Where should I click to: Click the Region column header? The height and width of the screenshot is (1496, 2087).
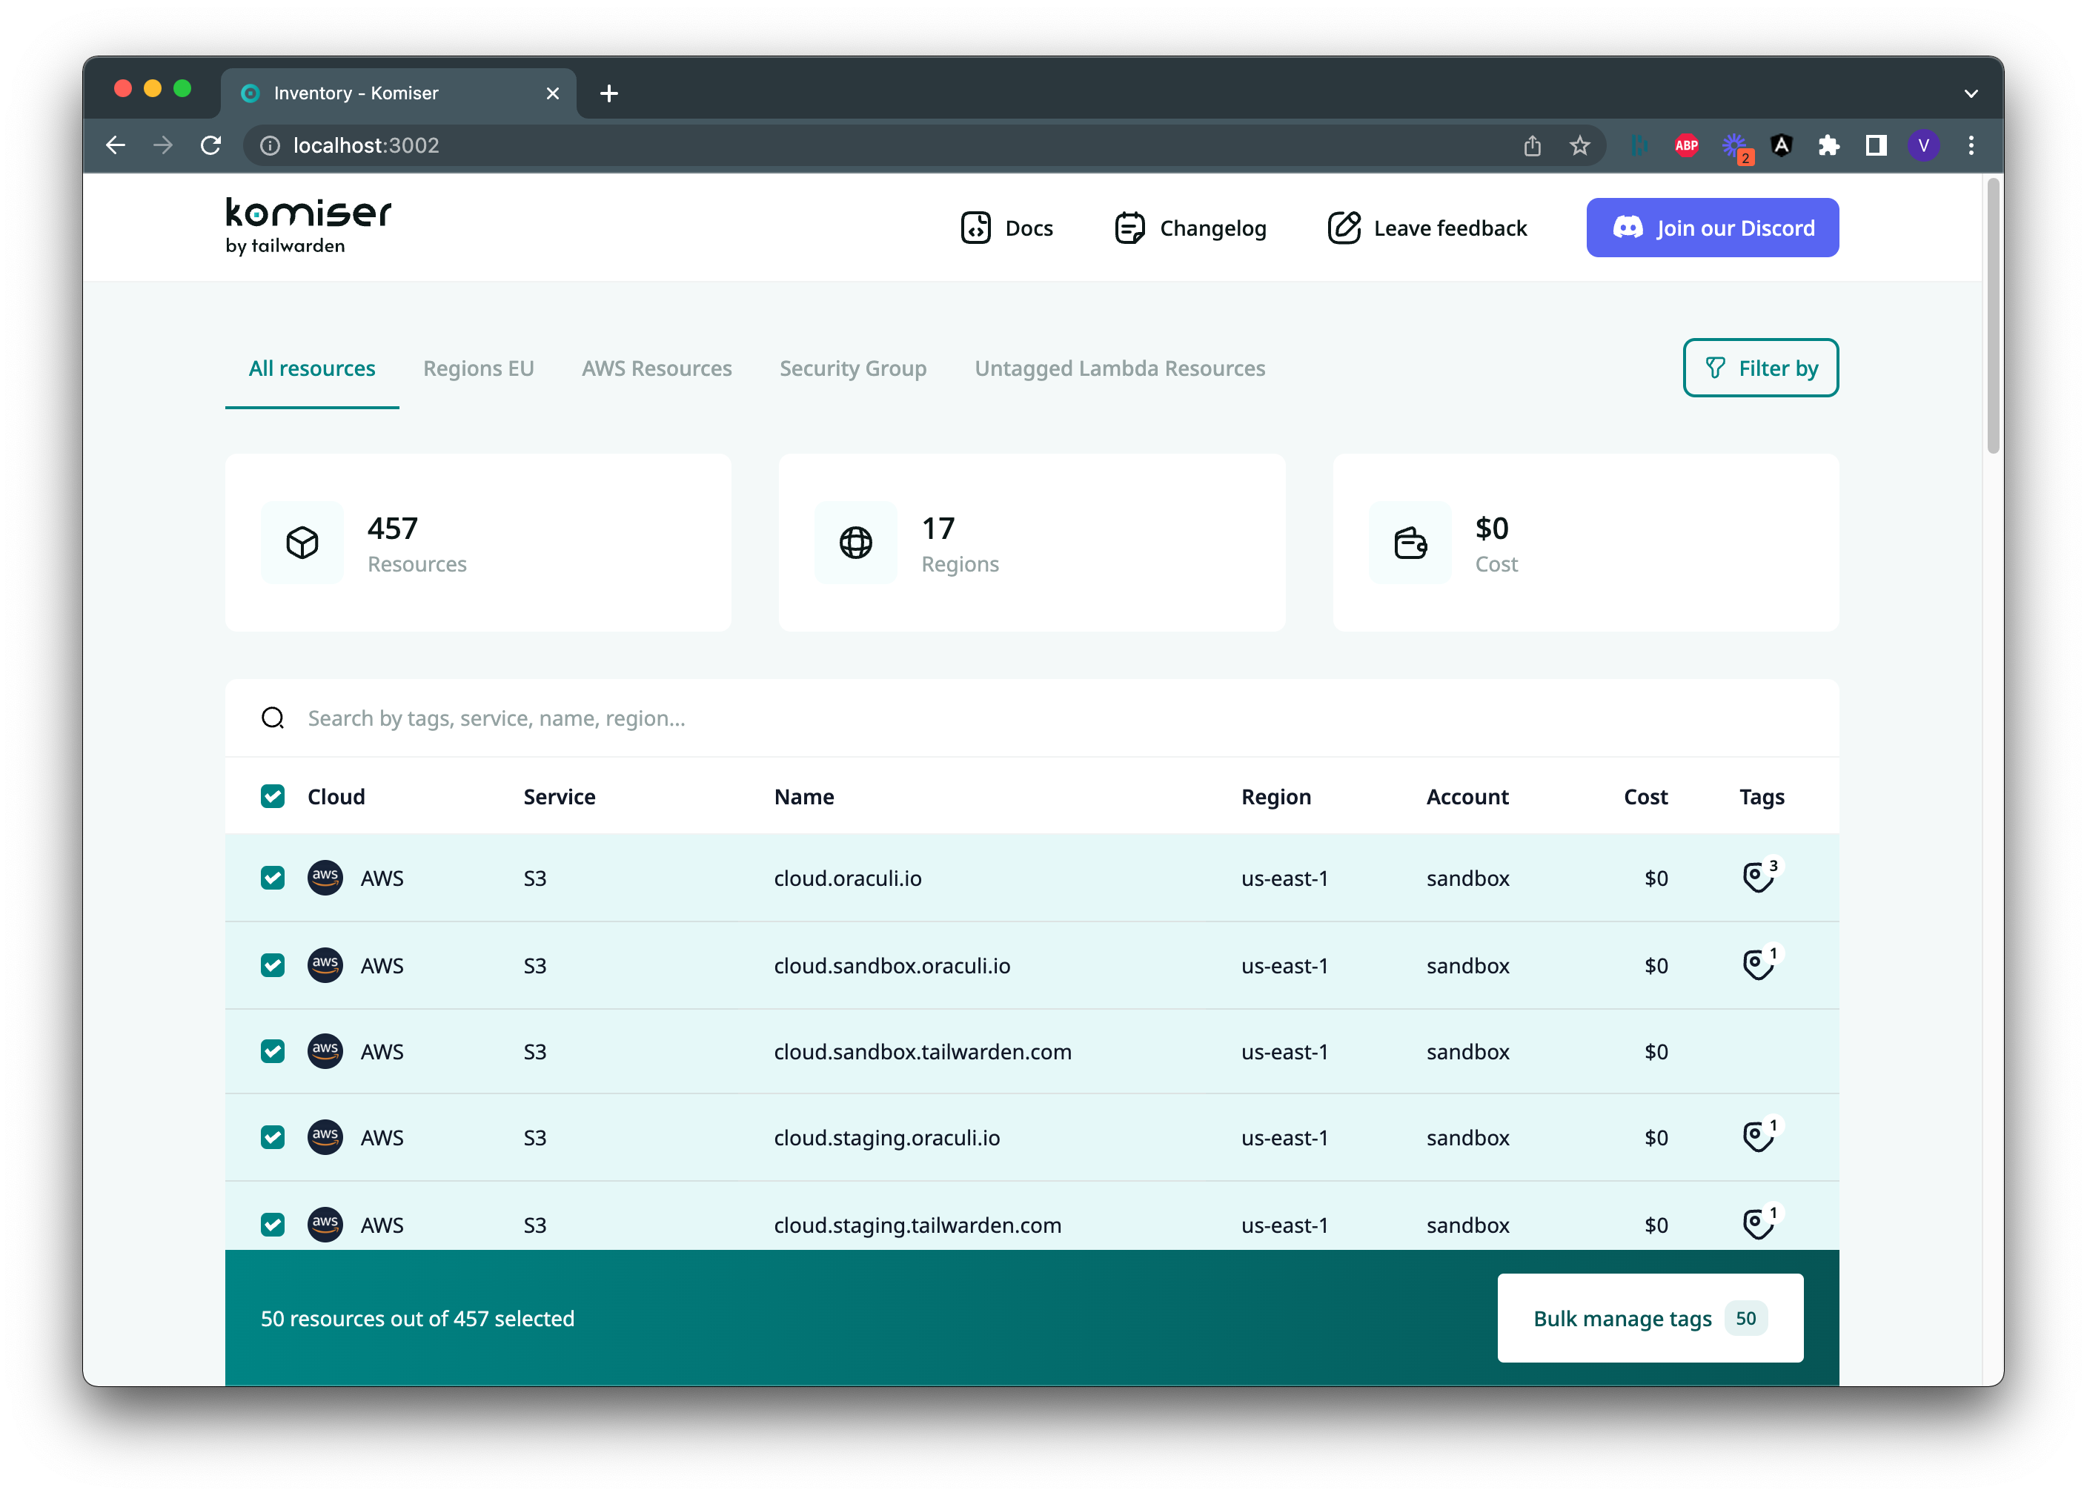(1275, 796)
